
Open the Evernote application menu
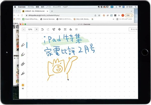(22, 7)
